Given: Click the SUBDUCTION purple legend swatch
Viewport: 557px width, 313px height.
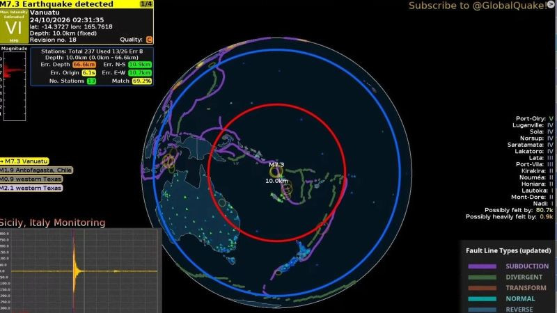Looking at the screenshot, I should pyautogui.click(x=482, y=266).
